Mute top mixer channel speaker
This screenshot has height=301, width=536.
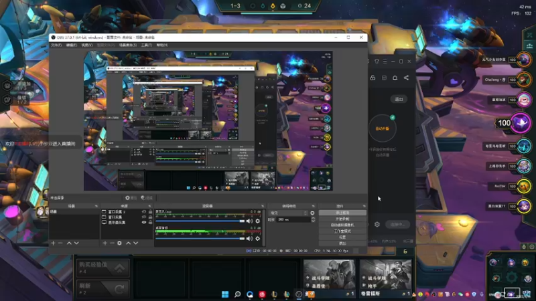click(x=249, y=221)
